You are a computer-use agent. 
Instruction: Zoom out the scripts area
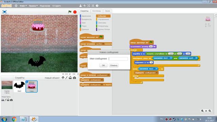202,111
